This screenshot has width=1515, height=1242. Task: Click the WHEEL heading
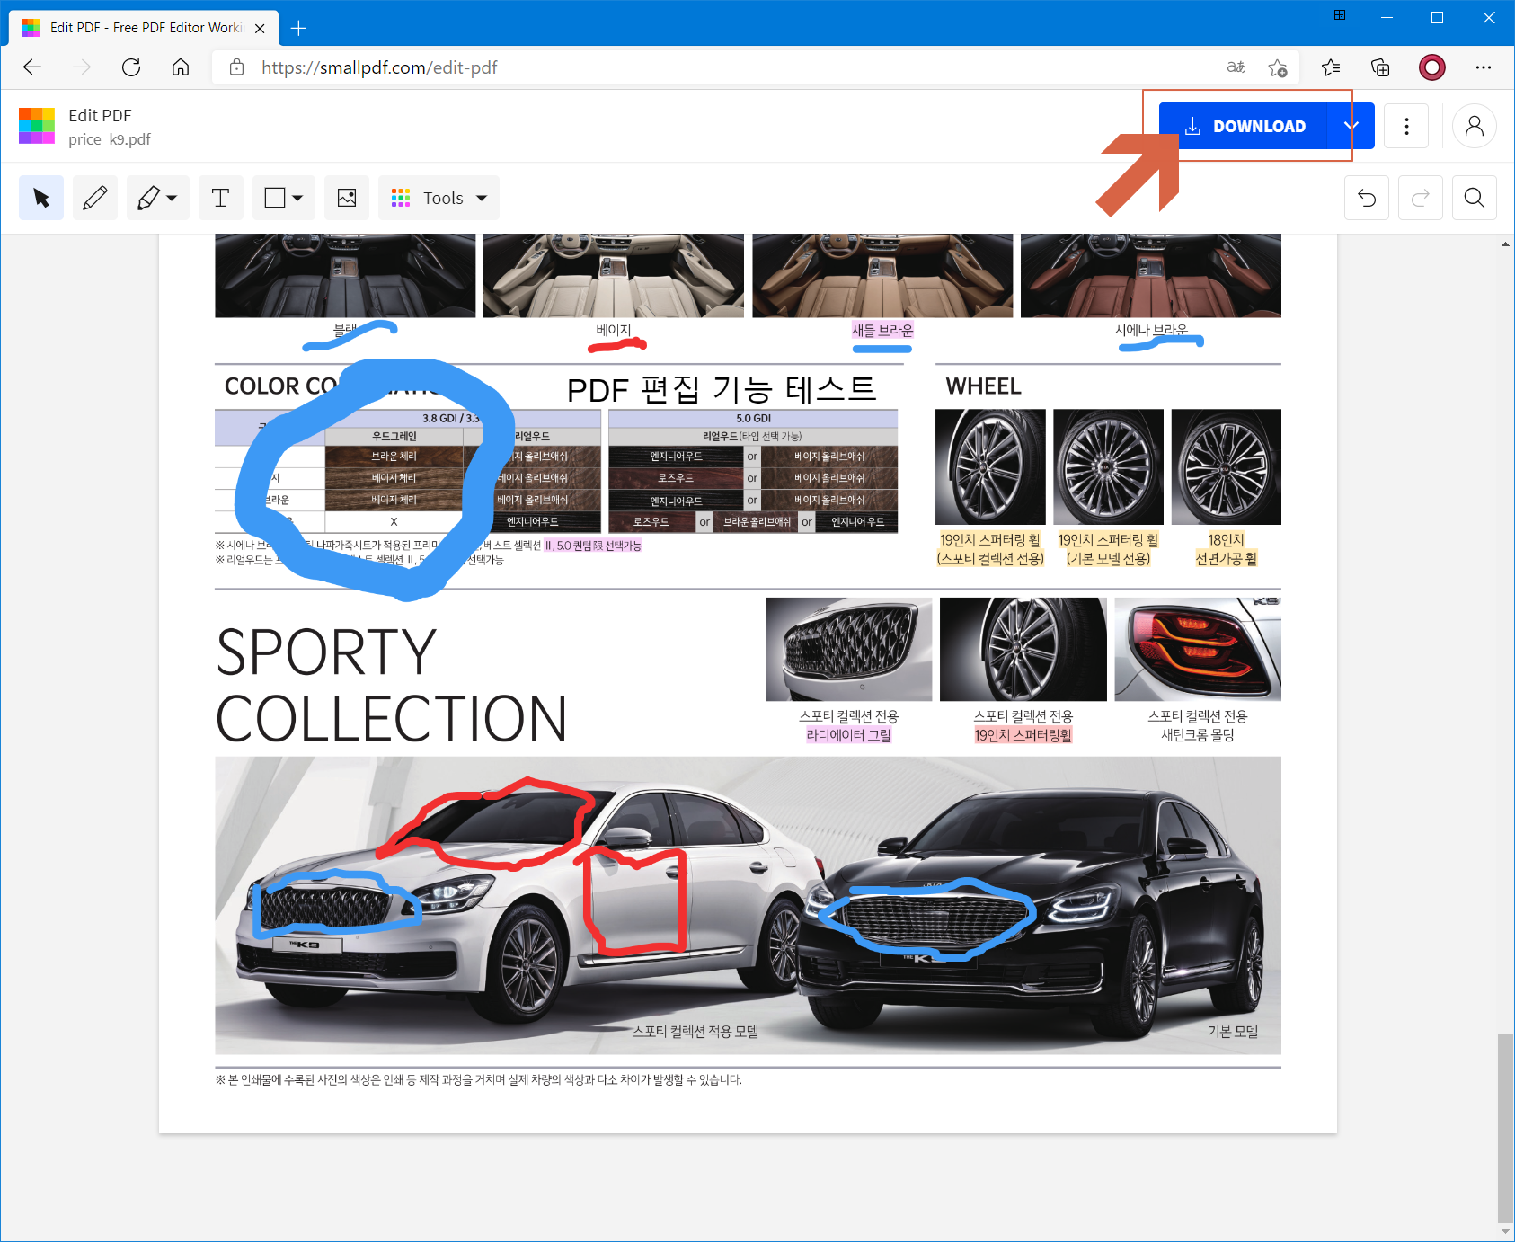pos(984,386)
